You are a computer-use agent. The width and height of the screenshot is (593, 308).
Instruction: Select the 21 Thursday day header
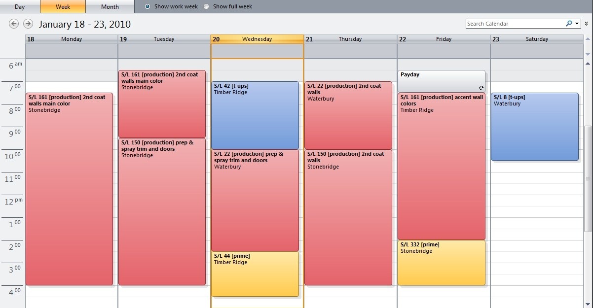[350, 39]
